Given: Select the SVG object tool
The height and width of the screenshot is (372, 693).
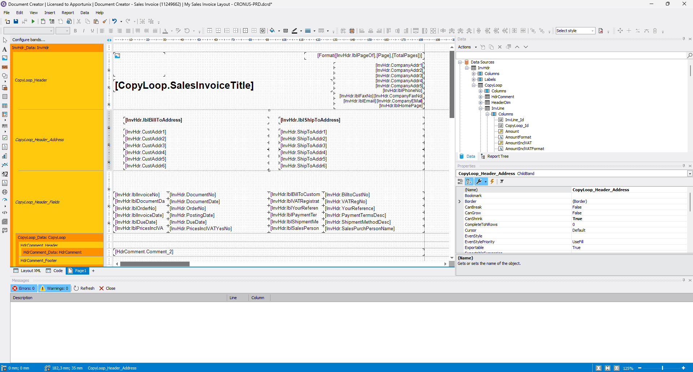Looking at the screenshot, I should 5,67.
